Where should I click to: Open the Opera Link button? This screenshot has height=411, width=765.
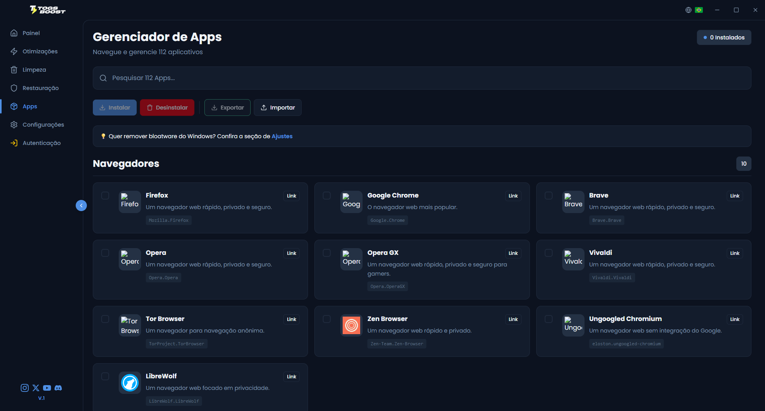[292, 253]
